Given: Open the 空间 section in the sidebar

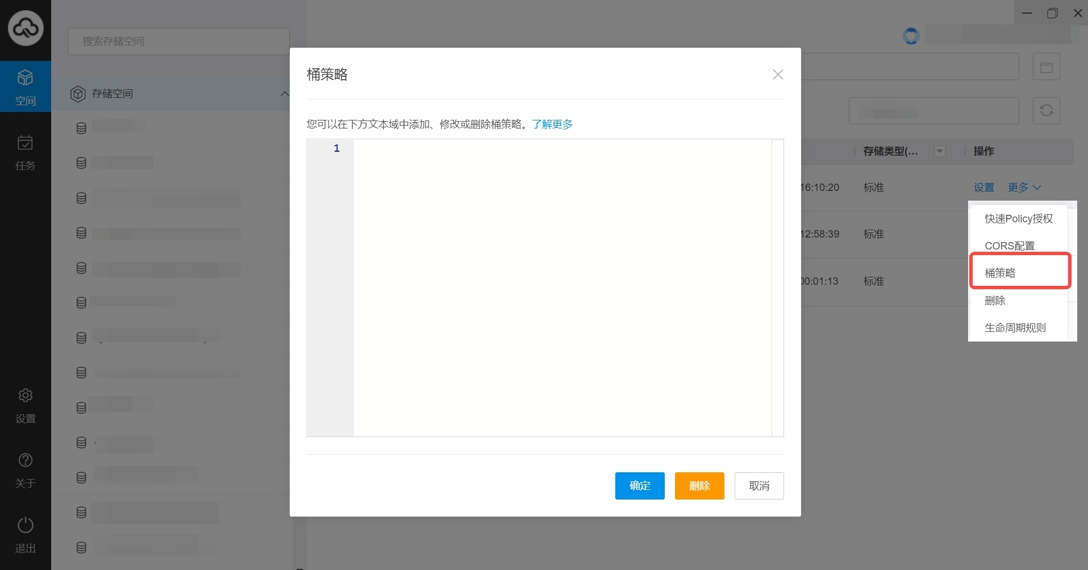Looking at the screenshot, I should click(26, 86).
